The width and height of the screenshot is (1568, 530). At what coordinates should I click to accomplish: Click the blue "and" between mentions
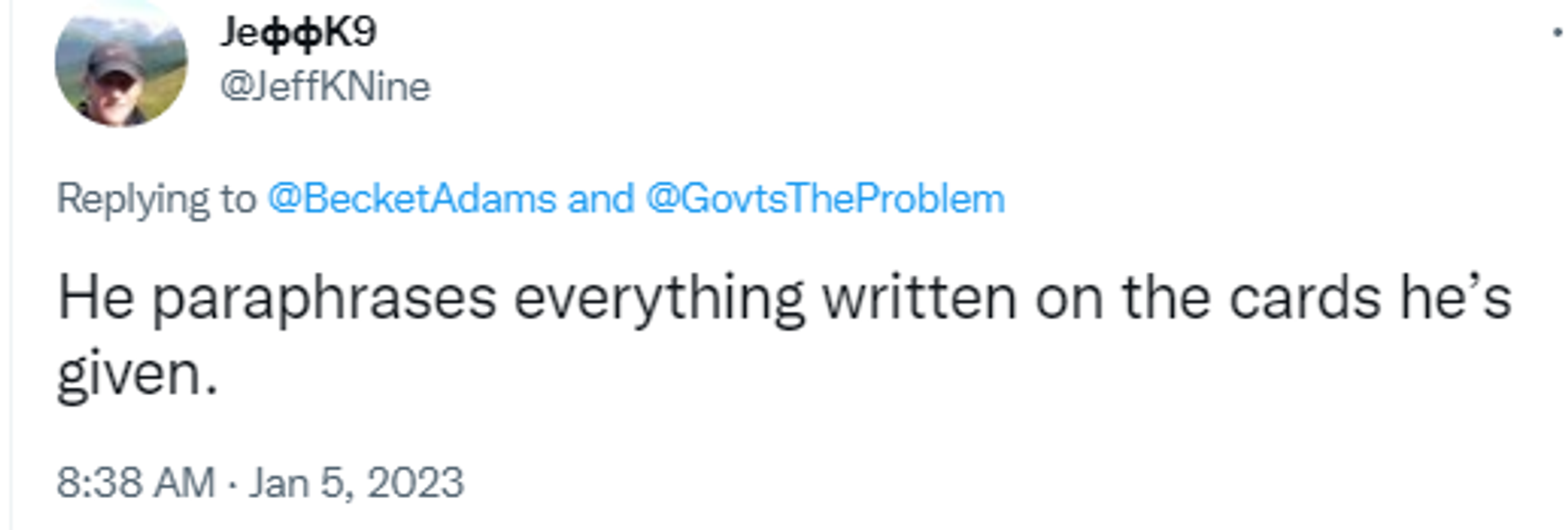600,199
